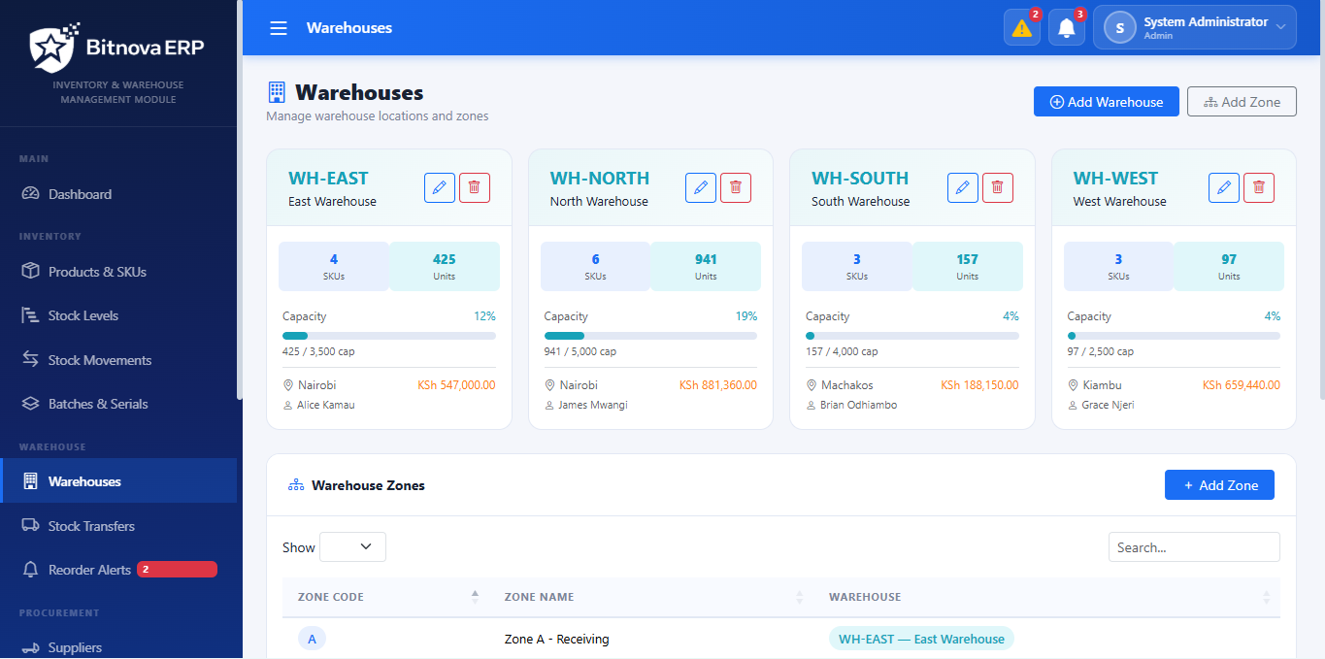
Task: Click WH-WEST 97 Units tile
Action: 1229,267
